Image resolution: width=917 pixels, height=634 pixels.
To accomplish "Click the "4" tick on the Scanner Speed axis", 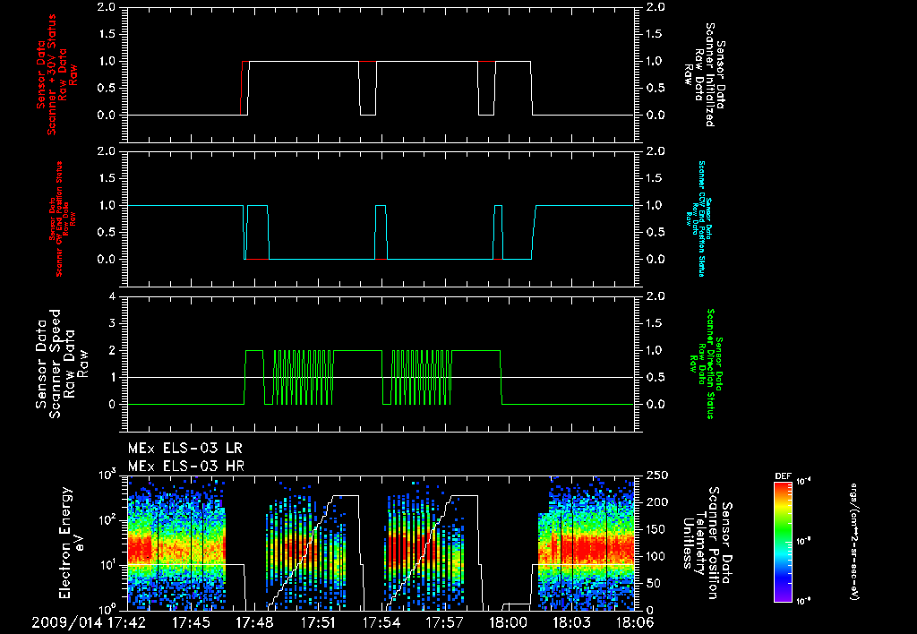I will (x=112, y=296).
